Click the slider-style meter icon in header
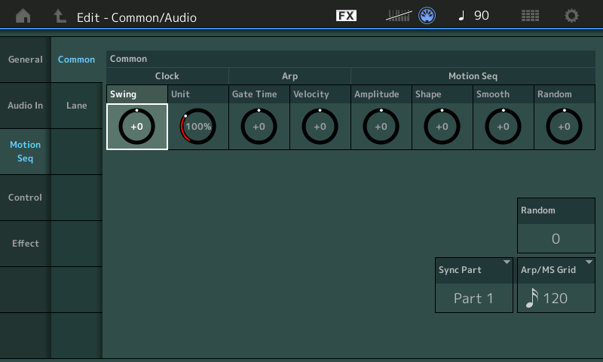This screenshot has height=362, width=603. tap(399, 16)
